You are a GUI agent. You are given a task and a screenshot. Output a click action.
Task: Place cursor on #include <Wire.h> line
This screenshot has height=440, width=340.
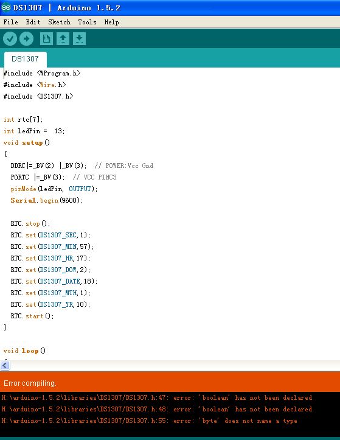click(35, 85)
